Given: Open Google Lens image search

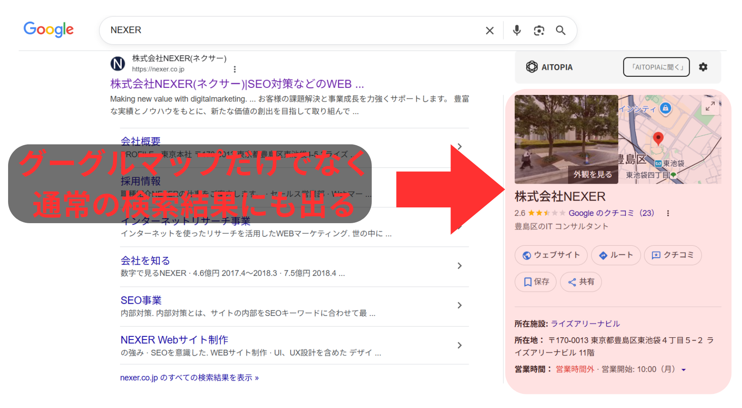Looking at the screenshot, I should coord(539,30).
